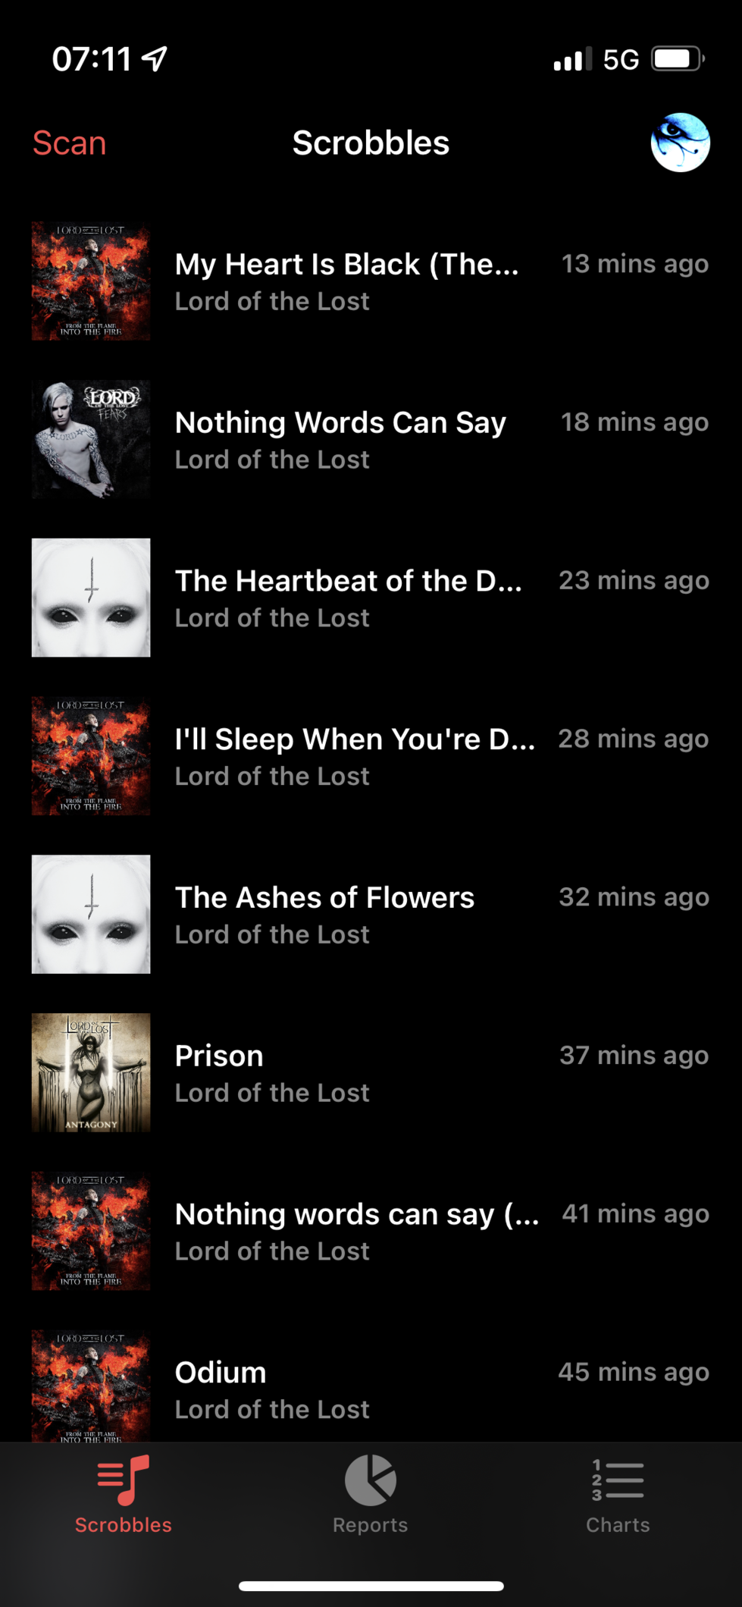The image size is (742, 1607).
Task: Tap the location arrow in status bar
Action: pos(155,59)
